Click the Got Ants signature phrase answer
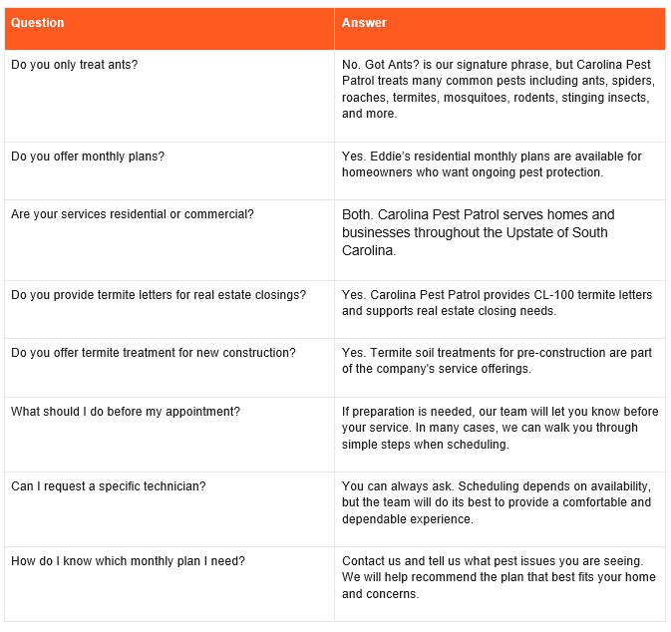Screen dimensions: 671x632 click(x=499, y=89)
